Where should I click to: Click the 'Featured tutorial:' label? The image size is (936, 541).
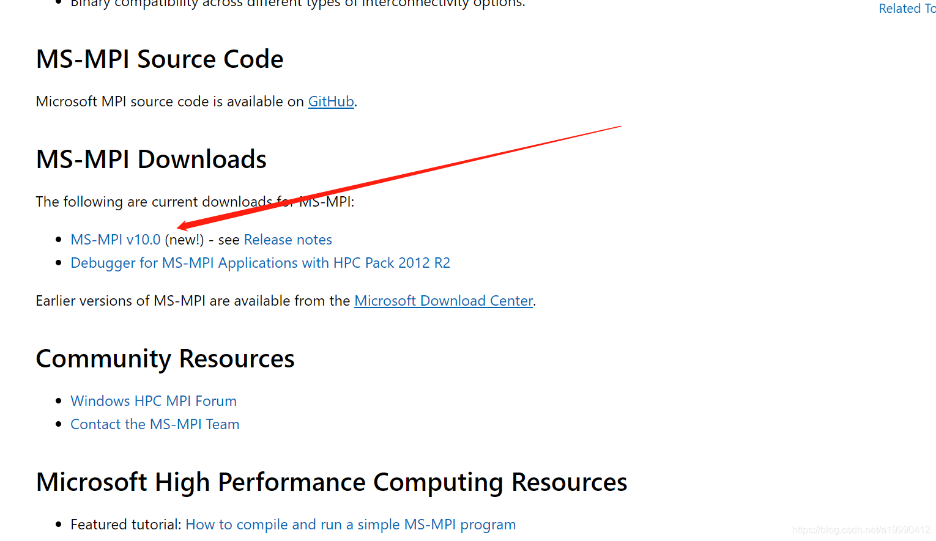126,524
